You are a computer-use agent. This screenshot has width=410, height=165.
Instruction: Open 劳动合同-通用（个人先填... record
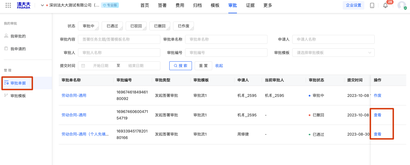tap(85, 134)
